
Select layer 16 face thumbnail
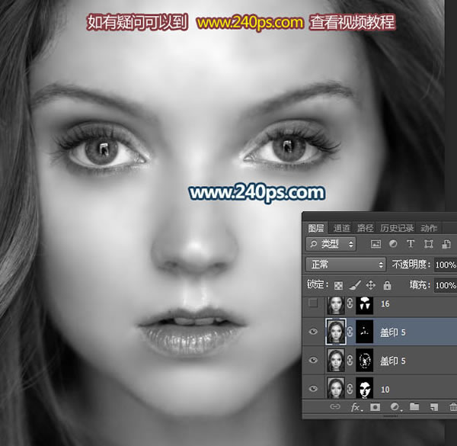coord(336,305)
